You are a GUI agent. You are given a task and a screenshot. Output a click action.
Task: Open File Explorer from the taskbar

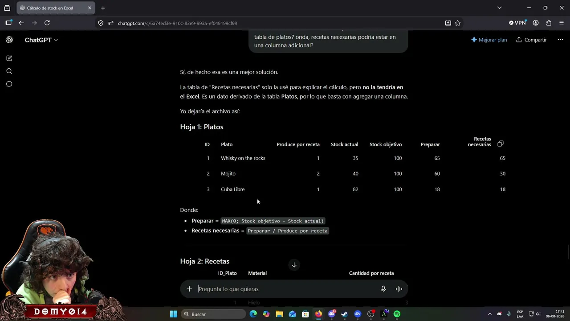tap(279, 314)
